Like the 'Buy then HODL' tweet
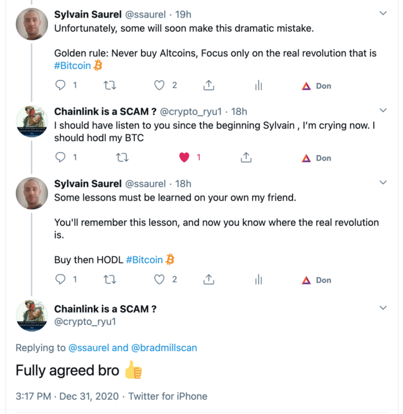The width and height of the screenshot is (403, 414). 160,280
